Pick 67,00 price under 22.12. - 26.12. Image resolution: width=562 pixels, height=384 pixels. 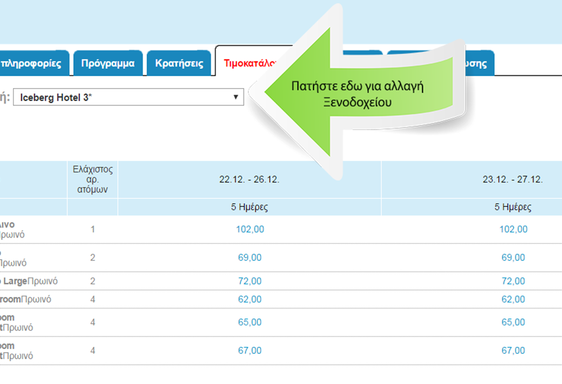pos(250,351)
